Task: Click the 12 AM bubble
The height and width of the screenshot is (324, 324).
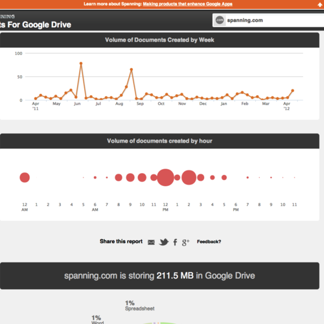Action: pos(25,178)
